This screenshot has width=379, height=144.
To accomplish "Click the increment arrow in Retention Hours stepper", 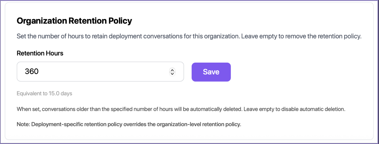I will [x=172, y=70].
